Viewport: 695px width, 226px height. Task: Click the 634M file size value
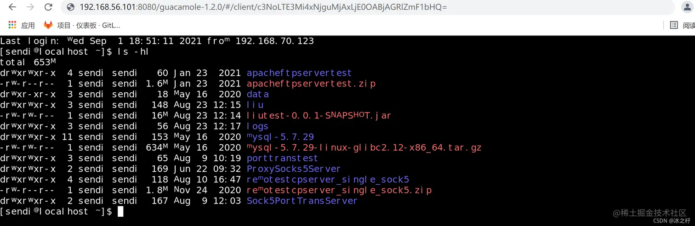[x=157, y=147]
